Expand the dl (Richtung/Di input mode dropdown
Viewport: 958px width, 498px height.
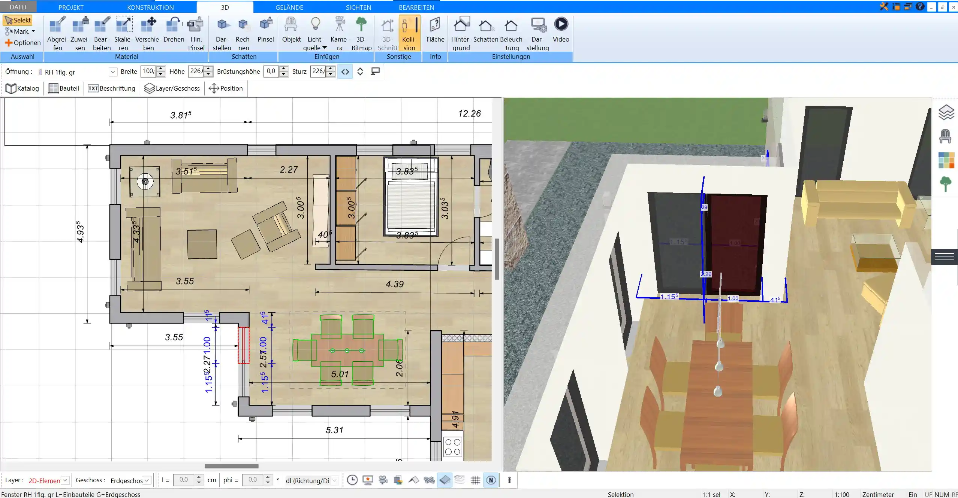click(x=334, y=480)
